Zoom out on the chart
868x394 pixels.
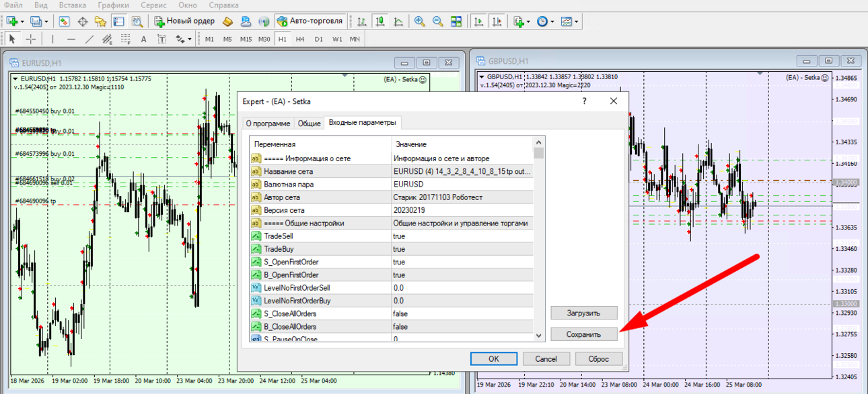click(x=438, y=21)
